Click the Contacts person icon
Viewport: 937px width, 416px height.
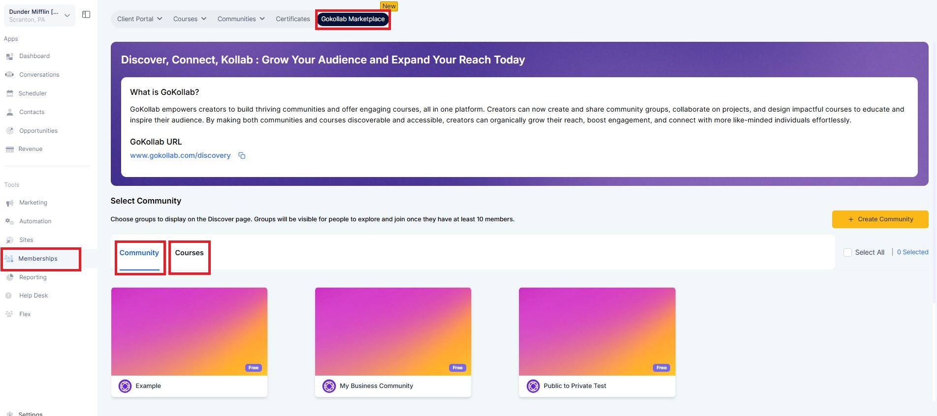tap(9, 112)
